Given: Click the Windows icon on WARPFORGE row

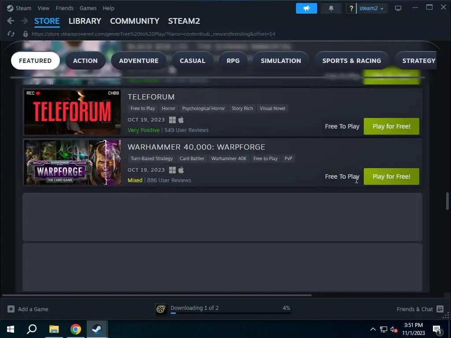Looking at the screenshot, I should (172, 170).
